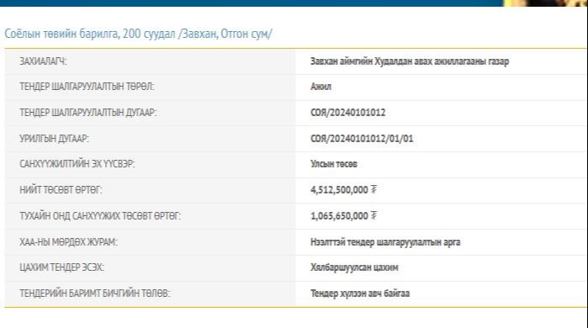The image size is (588, 328).
Task: Click the blue header bar at top
Action: click(x=252, y=3)
